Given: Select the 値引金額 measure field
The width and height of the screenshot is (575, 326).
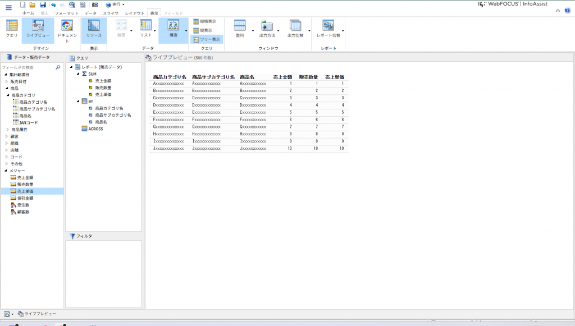Looking at the screenshot, I should click(25, 198).
